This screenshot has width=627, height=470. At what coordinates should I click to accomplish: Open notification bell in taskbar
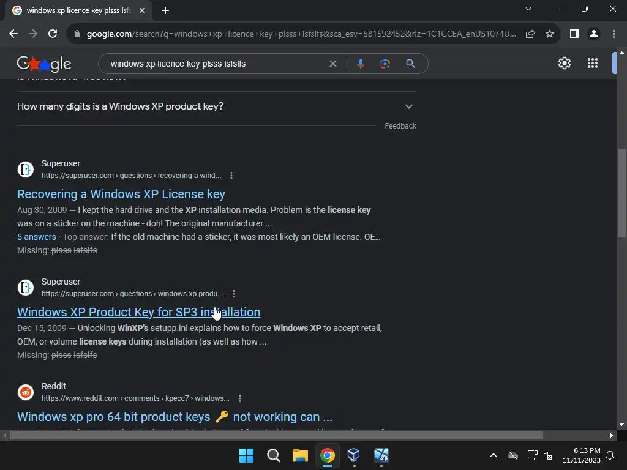(x=610, y=455)
